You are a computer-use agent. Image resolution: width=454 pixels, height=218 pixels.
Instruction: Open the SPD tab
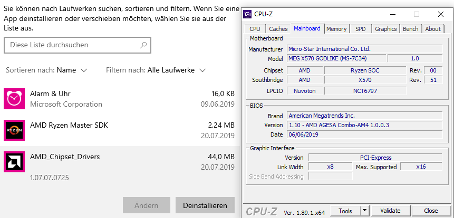click(361, 29)
